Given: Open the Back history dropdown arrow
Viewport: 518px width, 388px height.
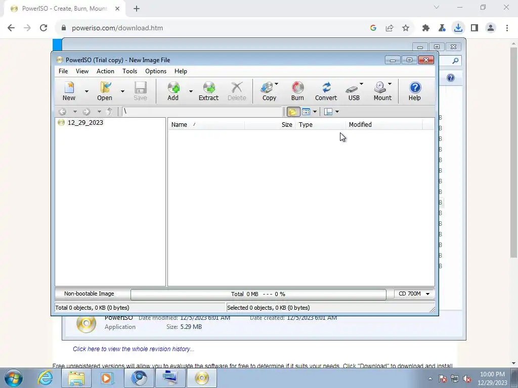Looking at the screenshot, I should coord(75,112).
